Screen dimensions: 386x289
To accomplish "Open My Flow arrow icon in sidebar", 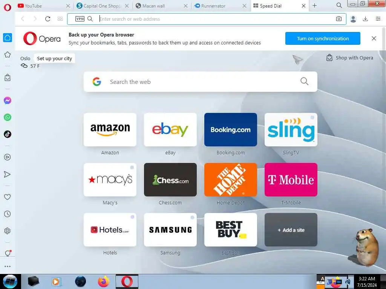I will 8,174.
